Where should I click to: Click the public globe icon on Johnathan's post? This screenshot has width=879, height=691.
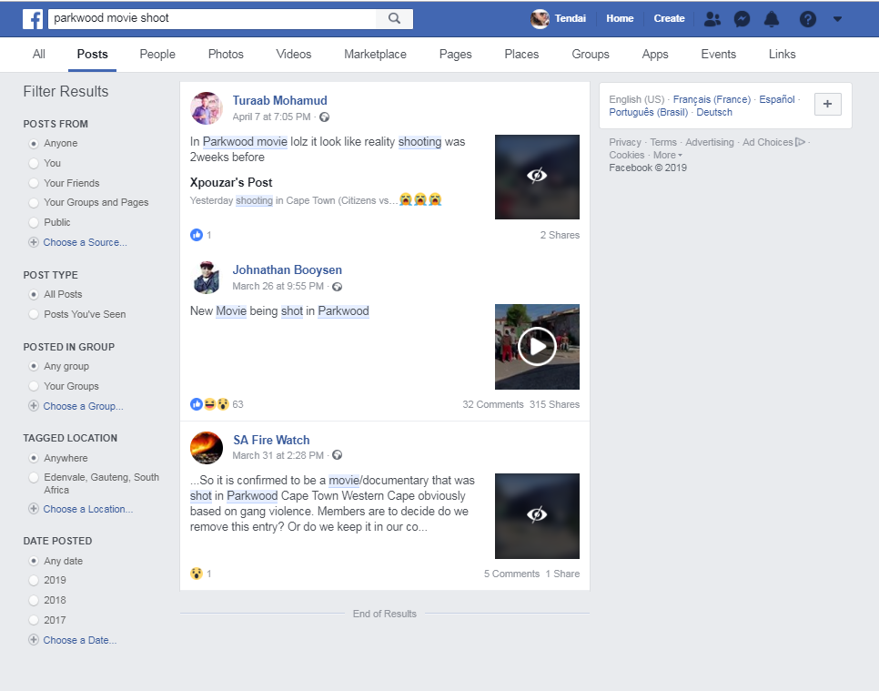coord(338,287)
